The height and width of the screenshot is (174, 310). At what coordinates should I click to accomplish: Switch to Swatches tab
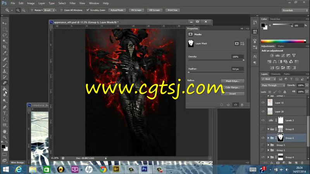275,19
